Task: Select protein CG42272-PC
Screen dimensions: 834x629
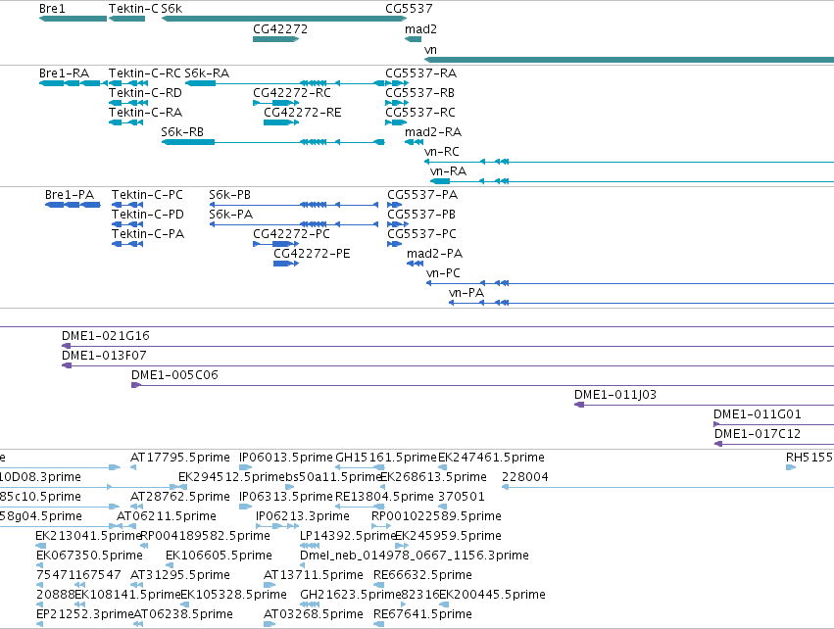Action: pyautogui.click(x=276, y=244)
